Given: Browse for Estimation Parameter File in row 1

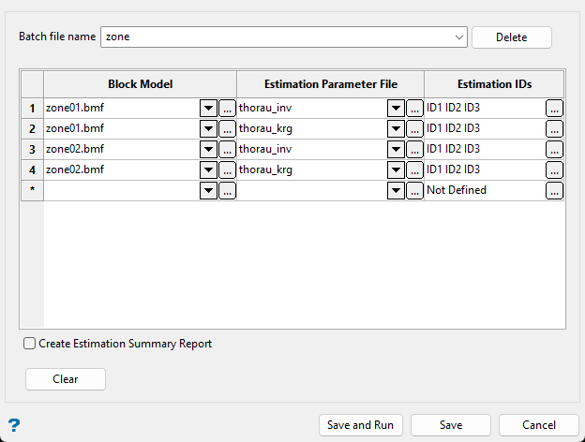Looking at the screenshot, I should [x=414, y=108].
